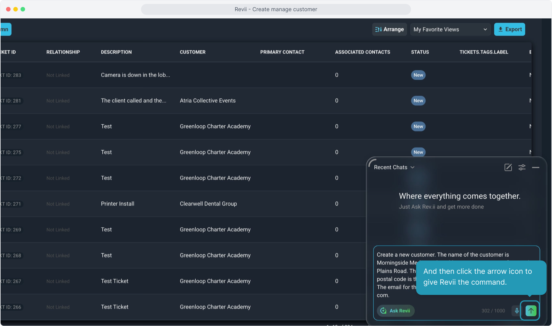Select the ticket ID 277 badge

tap(11, 126)
